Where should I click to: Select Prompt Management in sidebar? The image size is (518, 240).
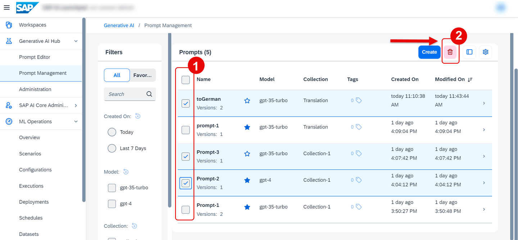click(x=41, y=73)
